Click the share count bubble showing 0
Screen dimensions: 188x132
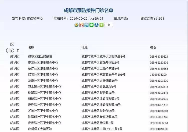point(109,25)
